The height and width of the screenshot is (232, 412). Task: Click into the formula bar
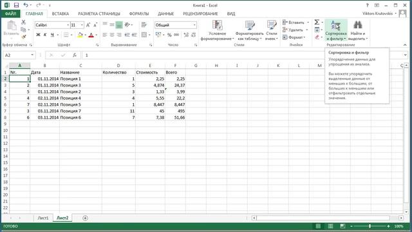point(242,55)
